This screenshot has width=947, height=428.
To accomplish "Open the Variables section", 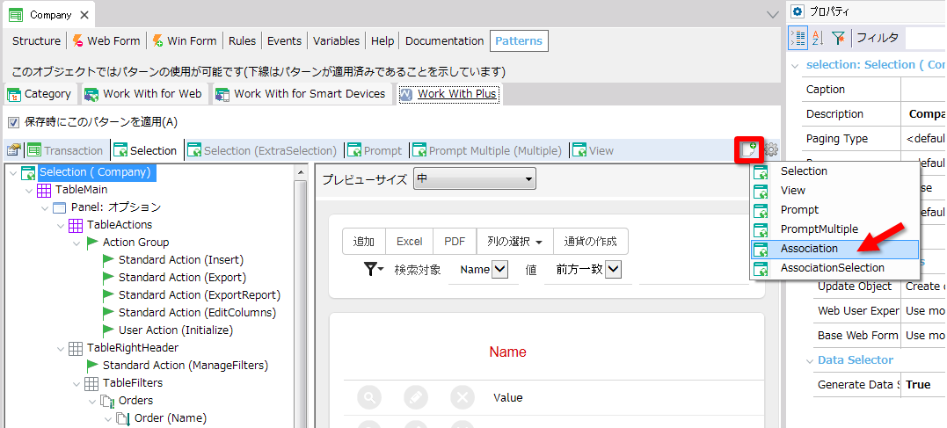I will (x=337, y=41).
